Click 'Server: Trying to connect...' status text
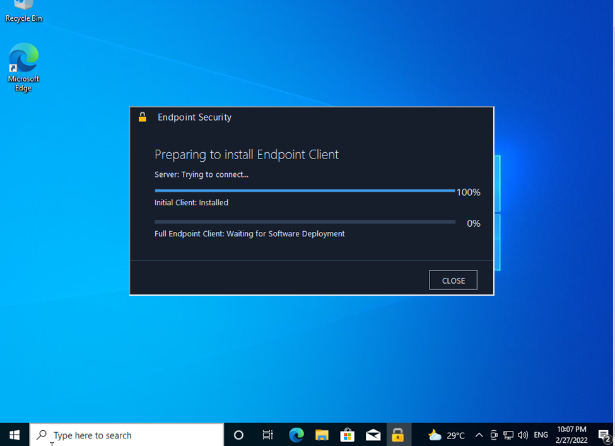The height and width of the screenshot is (446, 615). [x=201, y=174]
